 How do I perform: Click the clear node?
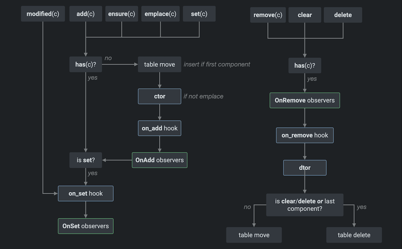pyautogui.click(x=305, y=15)
